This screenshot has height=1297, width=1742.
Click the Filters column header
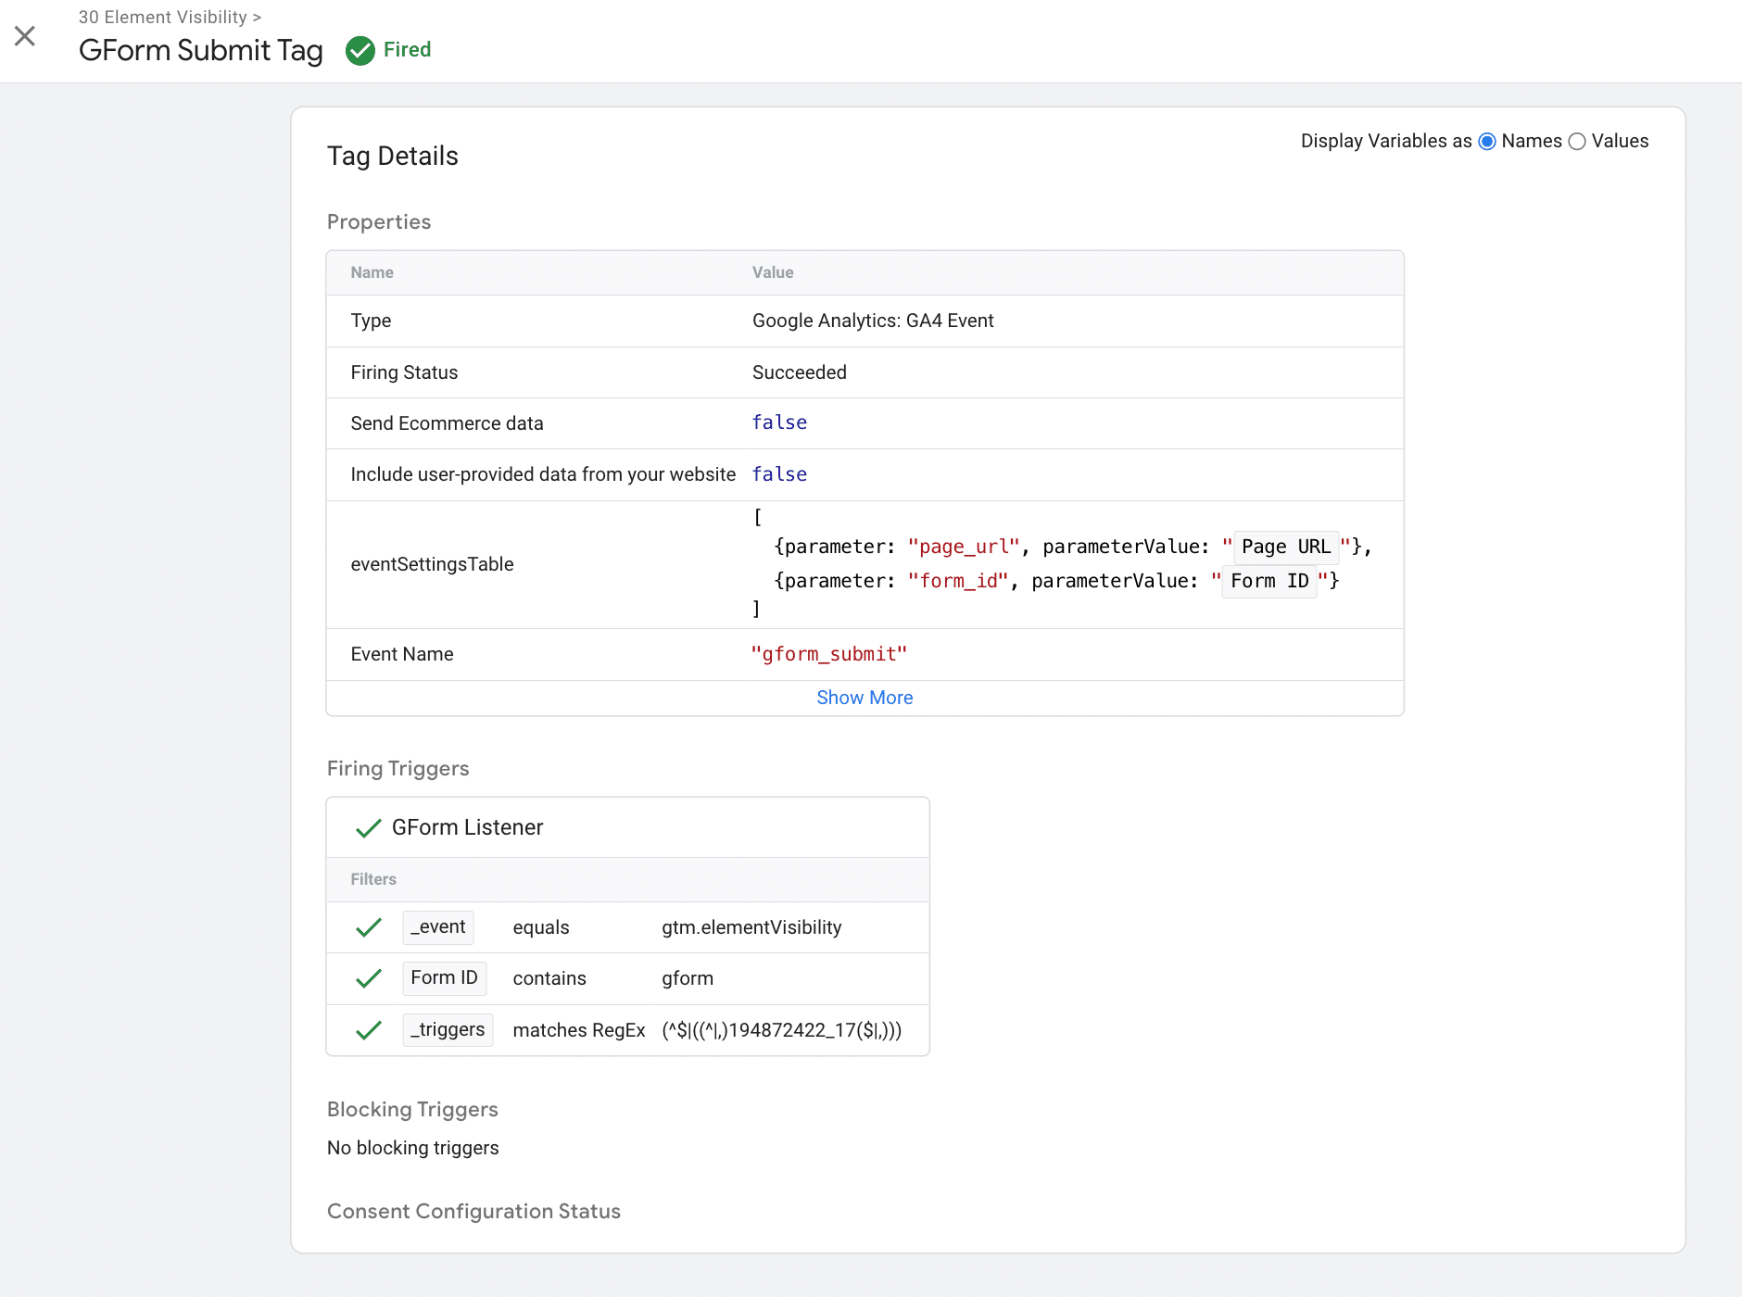coord(373,879)
